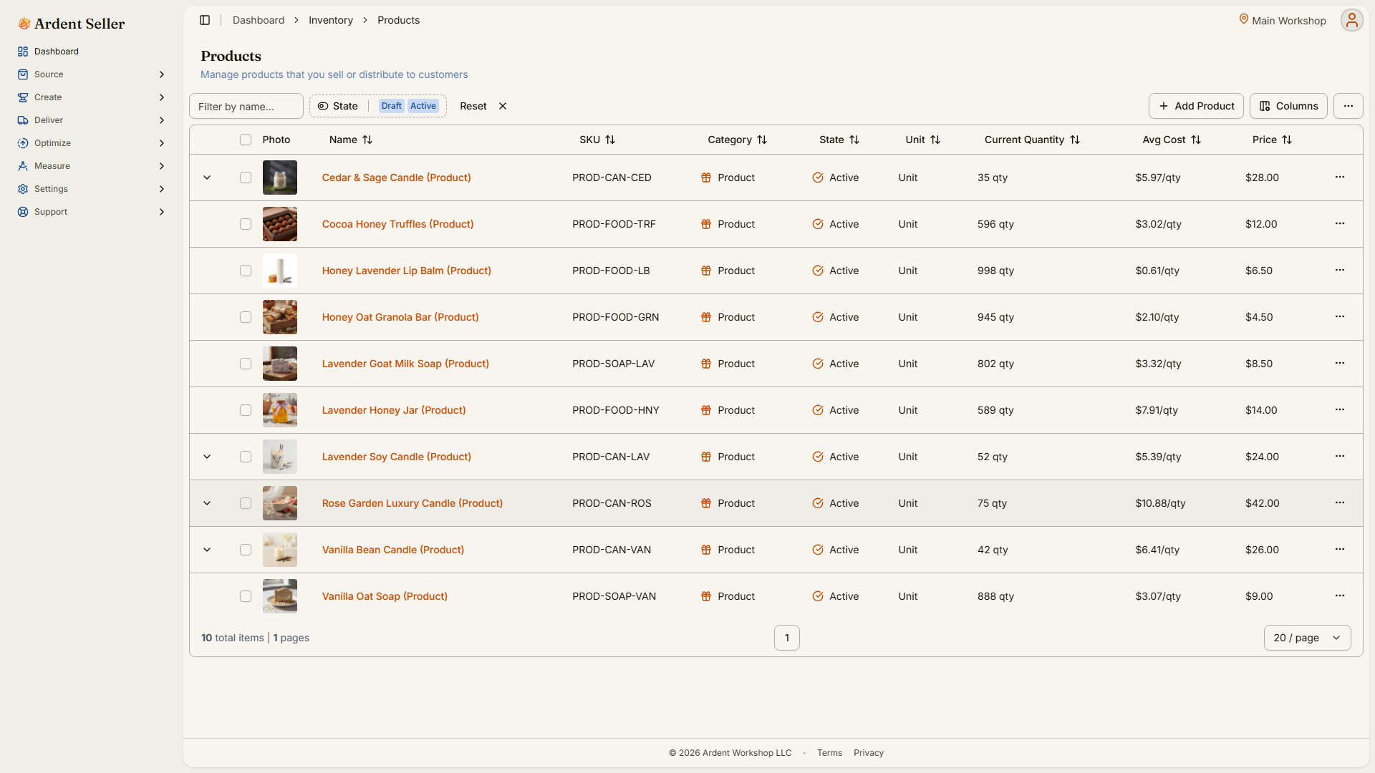Expand the Rose Garden Luxury Candle row
The image size is (1375, 773).
207,503
